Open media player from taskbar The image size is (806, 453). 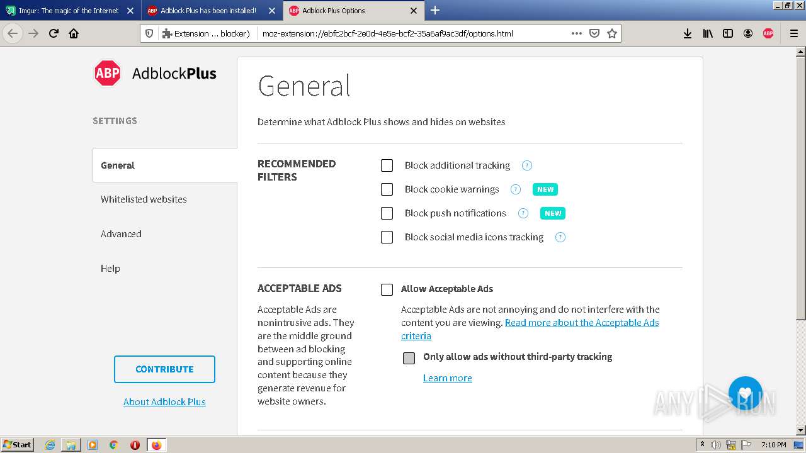pos(93,445)
